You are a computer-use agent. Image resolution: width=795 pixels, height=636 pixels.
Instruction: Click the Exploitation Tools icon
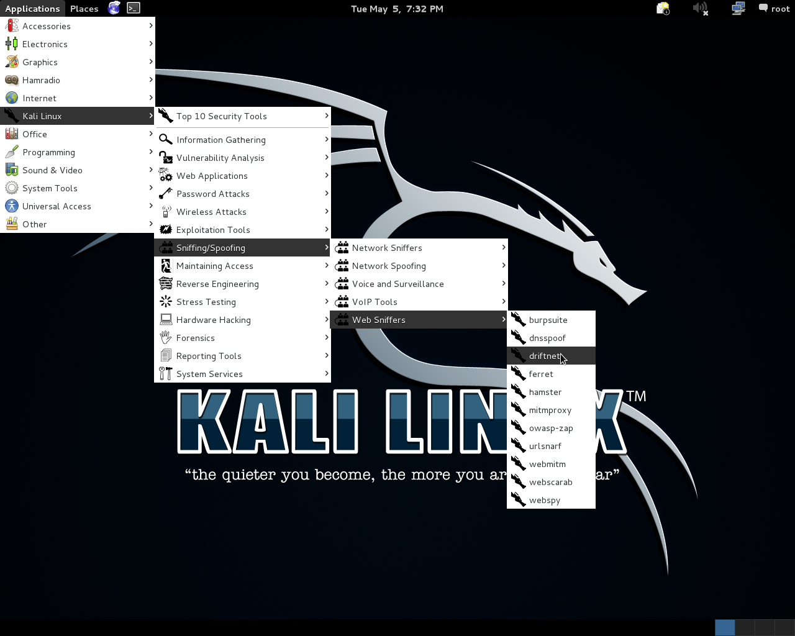(x=166, y=230)
